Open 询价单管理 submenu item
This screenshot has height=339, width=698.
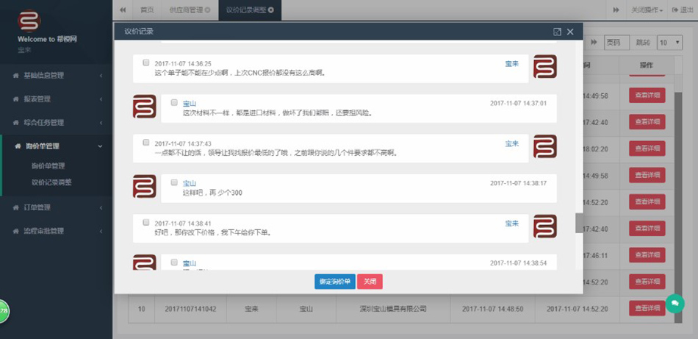48,166
